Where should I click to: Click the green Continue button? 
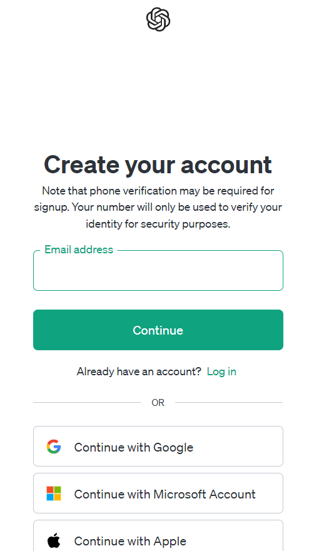[x=158, y=330]
